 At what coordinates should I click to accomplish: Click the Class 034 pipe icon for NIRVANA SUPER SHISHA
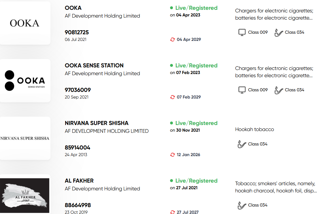[x=242, y=144]
